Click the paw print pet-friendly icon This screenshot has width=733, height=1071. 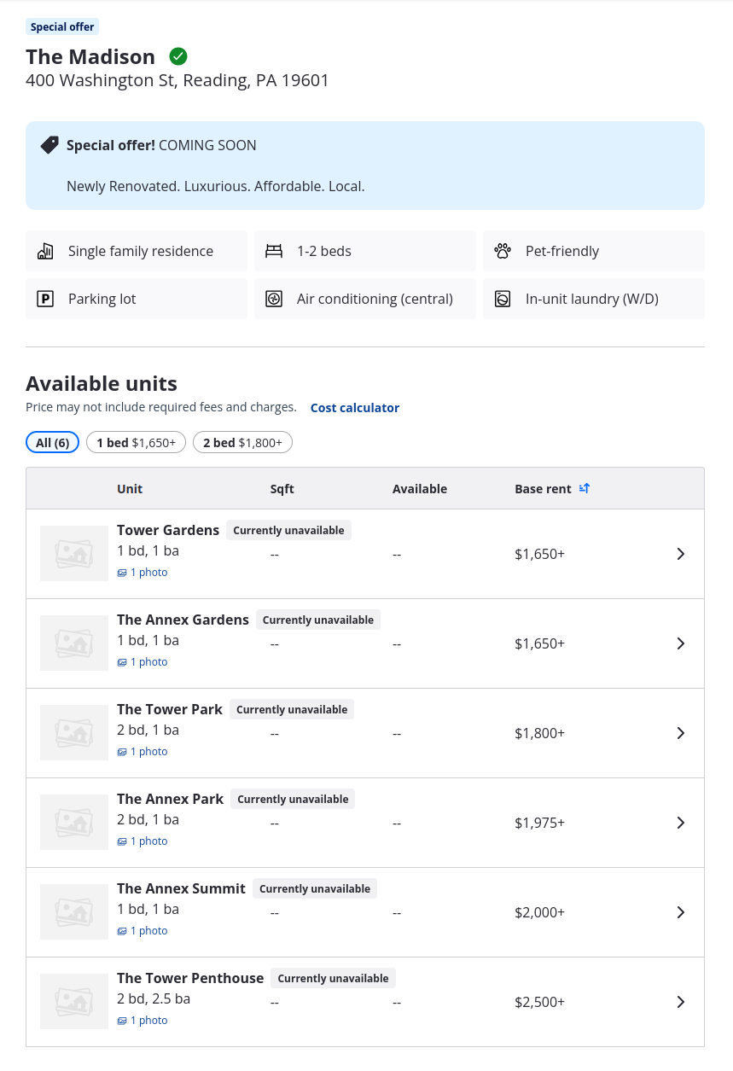pyautogui.click(x=503, y=251)
